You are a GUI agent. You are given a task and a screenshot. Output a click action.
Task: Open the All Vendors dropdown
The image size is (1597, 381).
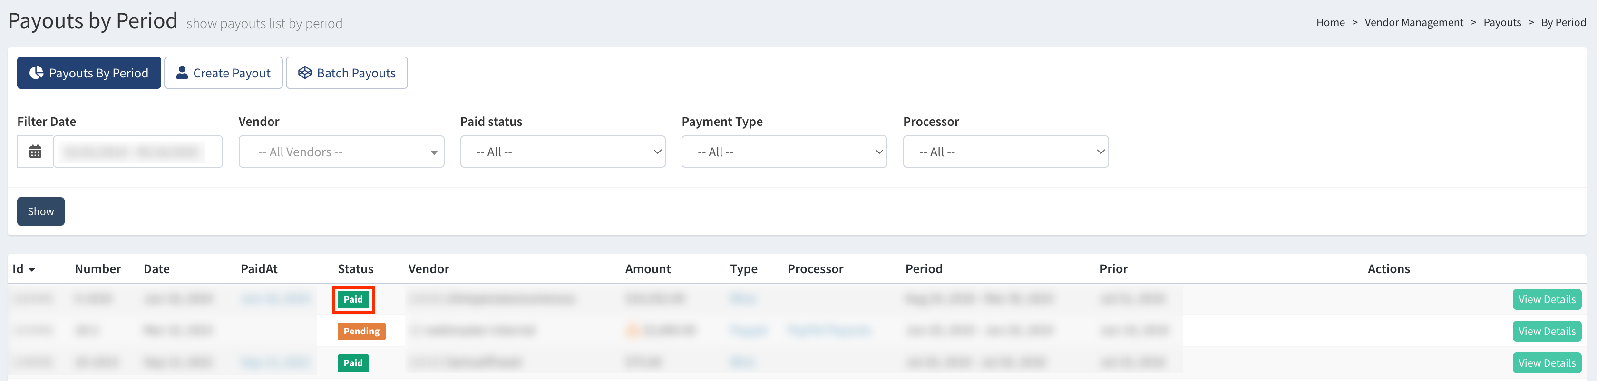[341, 152]
